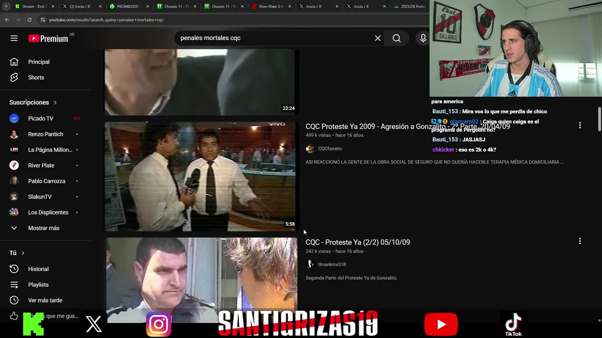This screenshot has height=338, width=602.
Task: Open video CQC - Proteste Ya (2/2) 05/10/09
Action: [358, 242]
